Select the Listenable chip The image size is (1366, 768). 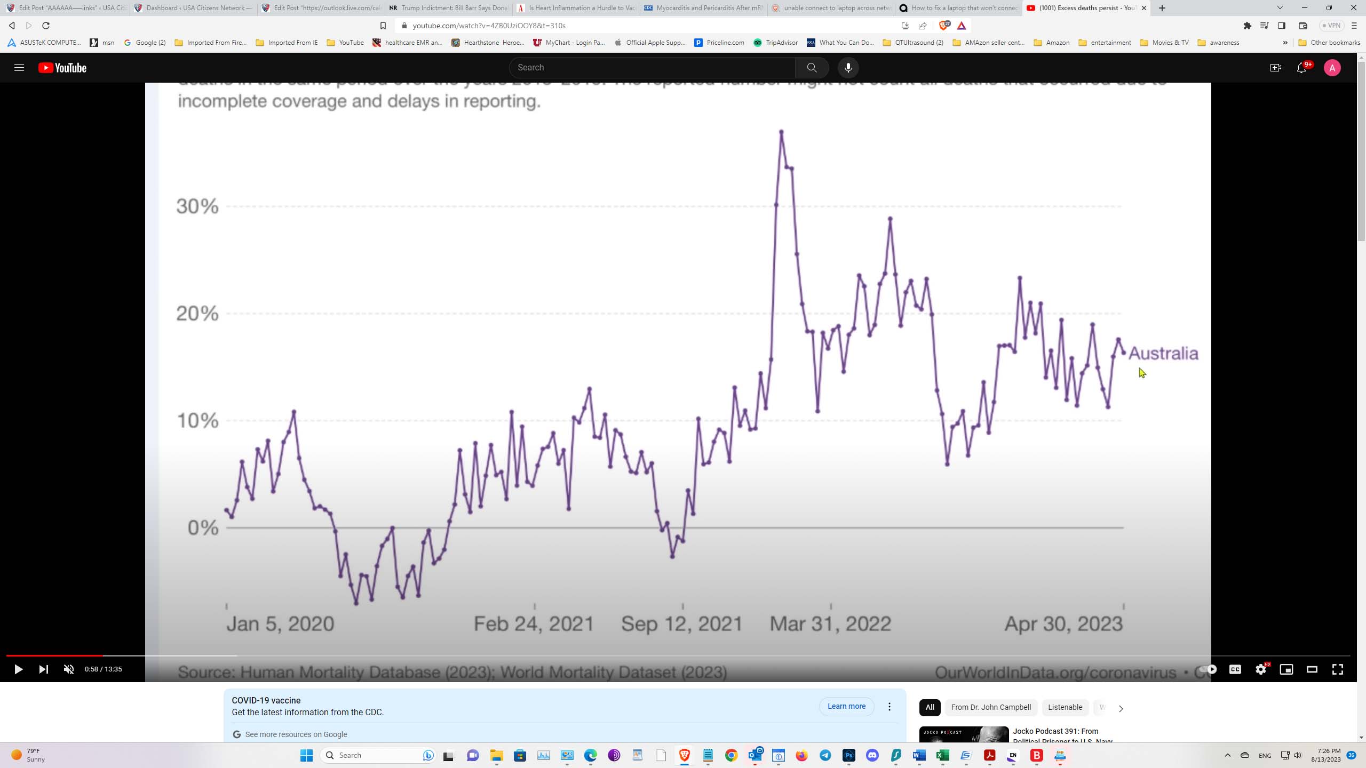click(1065, 707)
